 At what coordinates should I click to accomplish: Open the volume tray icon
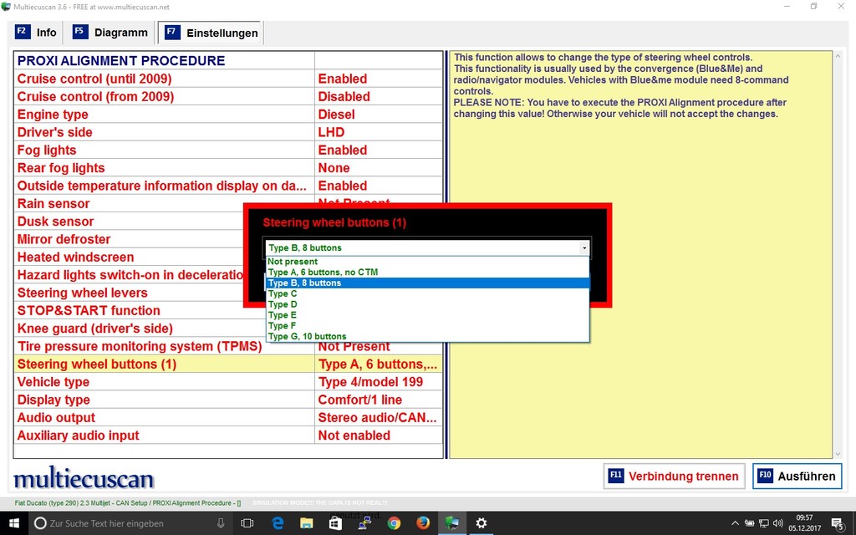(778, 523)
